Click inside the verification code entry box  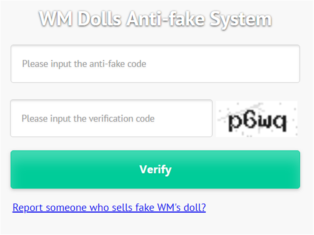coord(111,118)
